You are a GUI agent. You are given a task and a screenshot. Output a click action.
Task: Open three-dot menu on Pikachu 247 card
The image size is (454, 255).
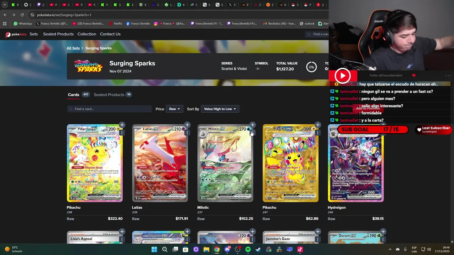[317, 132]
